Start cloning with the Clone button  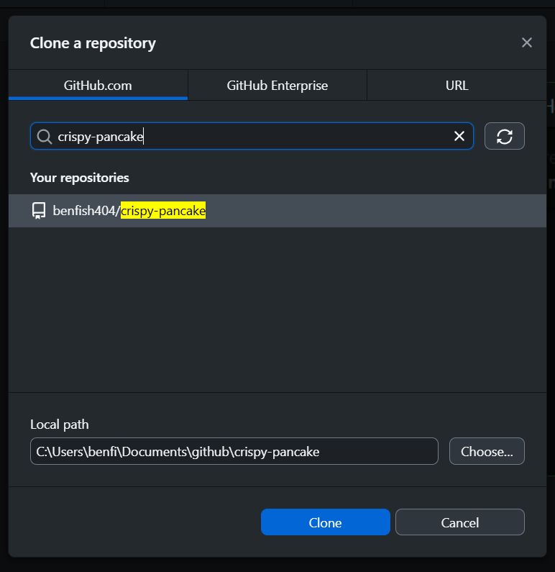click(326, 522)
